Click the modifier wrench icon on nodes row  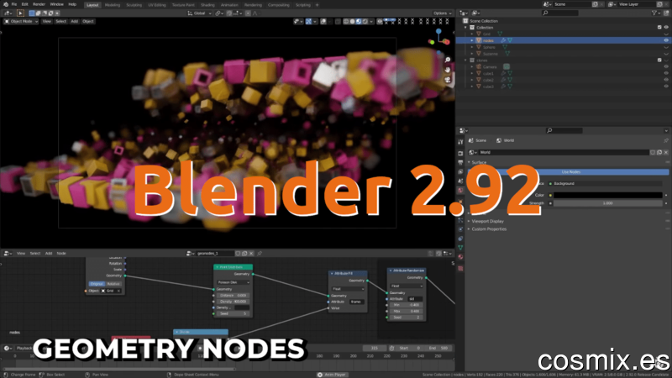point(503,40)
